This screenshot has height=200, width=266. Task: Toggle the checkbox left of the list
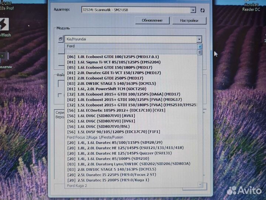(60, 95)
